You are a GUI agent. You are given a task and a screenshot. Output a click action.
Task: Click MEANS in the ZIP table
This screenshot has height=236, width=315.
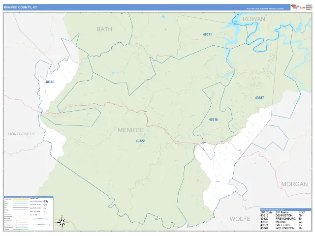tap(281, 222)
